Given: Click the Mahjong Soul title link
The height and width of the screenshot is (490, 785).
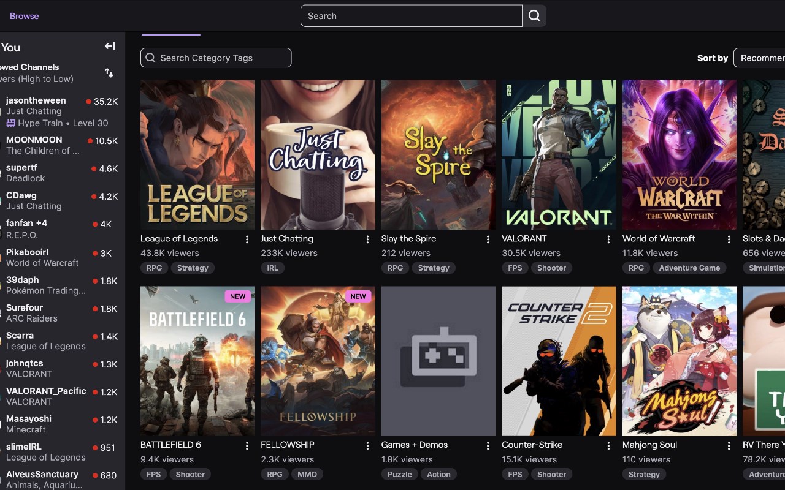Looking at the screenshot, I should pos(649,445).
